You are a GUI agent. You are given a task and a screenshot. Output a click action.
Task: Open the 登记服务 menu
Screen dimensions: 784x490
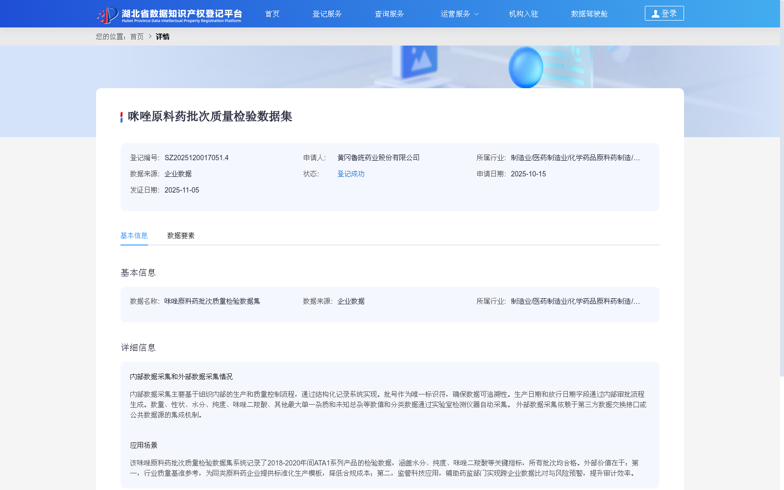pyautogui.click(x=327, y=14)
